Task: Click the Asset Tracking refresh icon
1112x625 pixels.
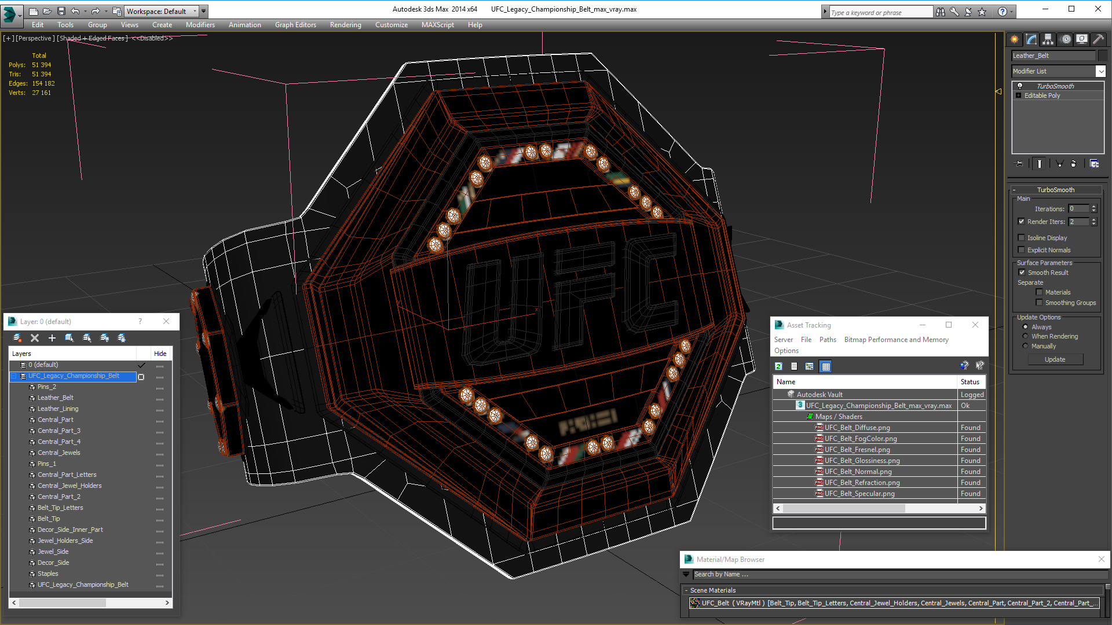Action: point(778,366)
